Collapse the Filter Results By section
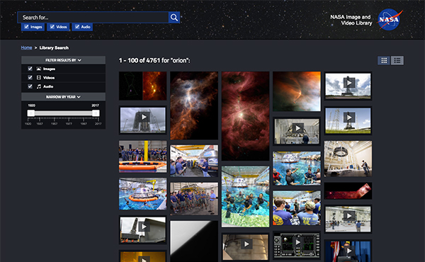This screenshot has height=262, width=425. pyautogui.click(x=63, y=60)
